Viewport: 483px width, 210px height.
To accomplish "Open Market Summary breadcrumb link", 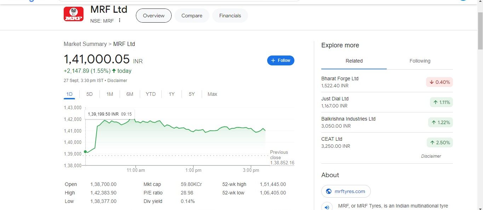I will tap(85, 44).
